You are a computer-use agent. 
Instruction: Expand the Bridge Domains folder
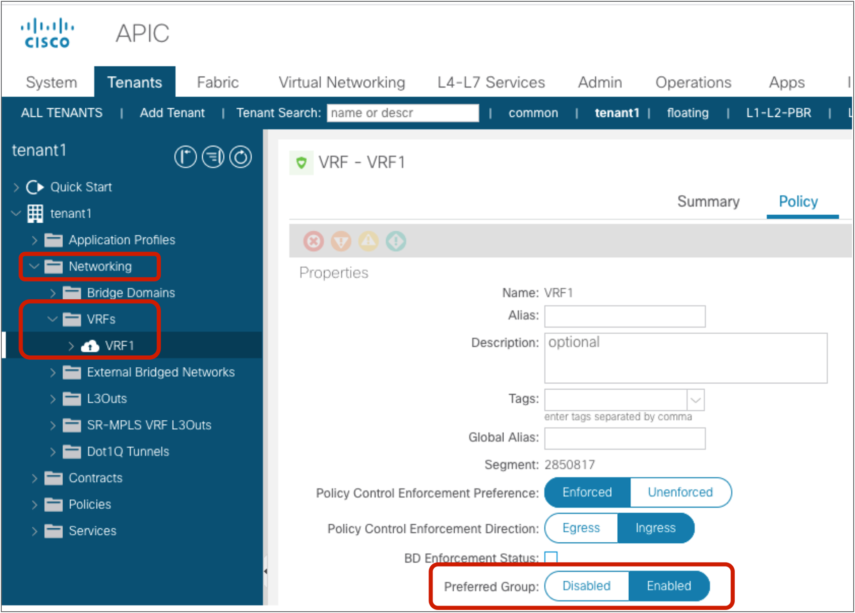(x=53, y=293)
